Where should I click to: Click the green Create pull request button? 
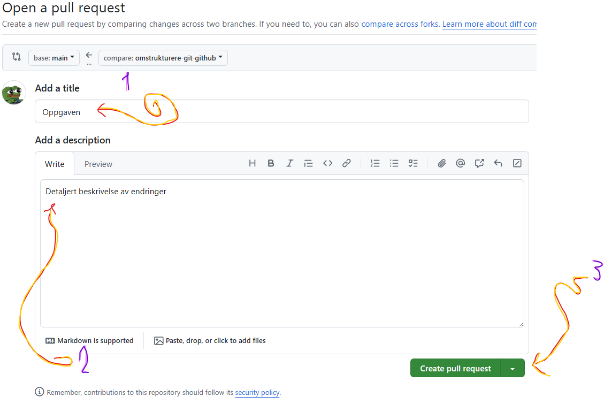(455, 369)
